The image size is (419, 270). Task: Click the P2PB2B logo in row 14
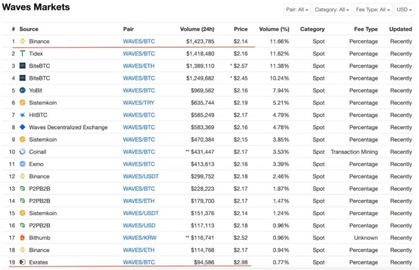23,201
